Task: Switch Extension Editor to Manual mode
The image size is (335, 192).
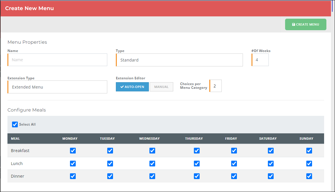Action: [161, 87]
